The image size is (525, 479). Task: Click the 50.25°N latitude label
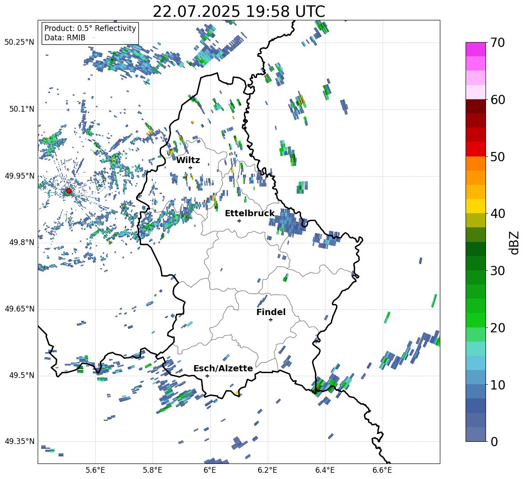20,43
